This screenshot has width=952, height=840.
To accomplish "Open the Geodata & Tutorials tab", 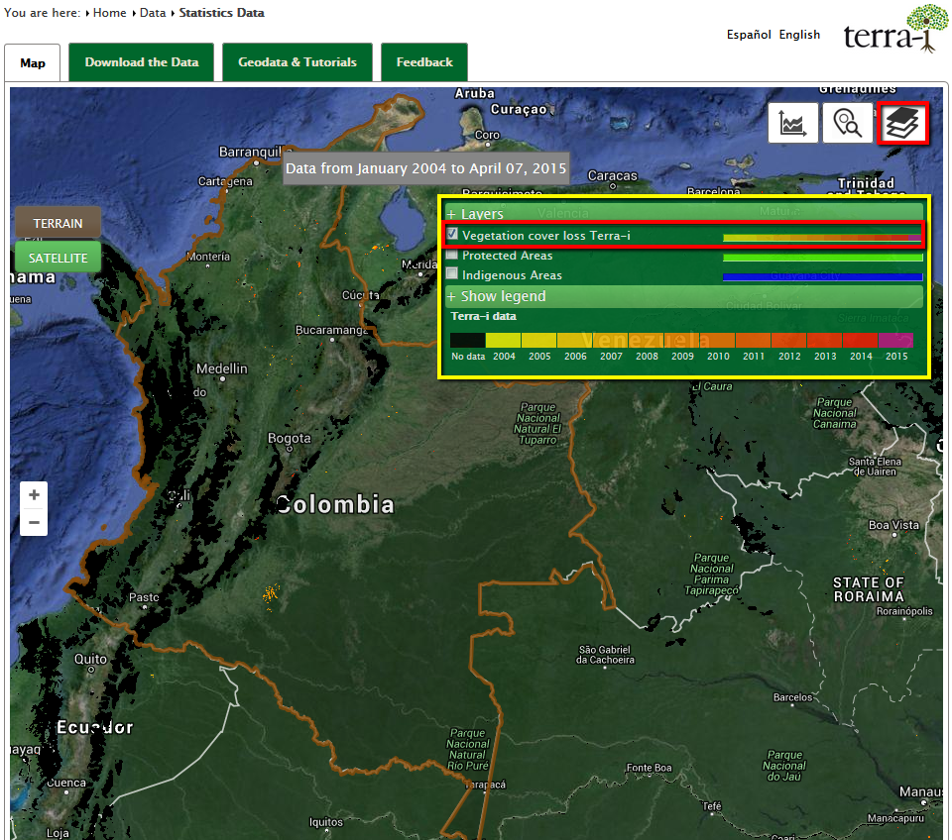I will coord(297,61).
